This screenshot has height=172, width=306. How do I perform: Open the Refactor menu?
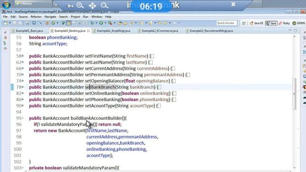pos(36,17)
